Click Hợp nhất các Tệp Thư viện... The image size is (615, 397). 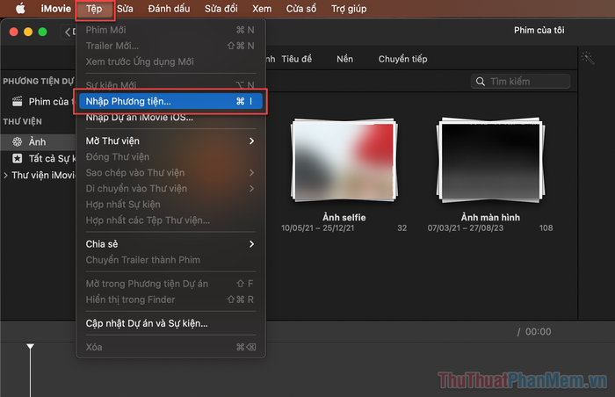pyautogui.click(x=170, y=220)
